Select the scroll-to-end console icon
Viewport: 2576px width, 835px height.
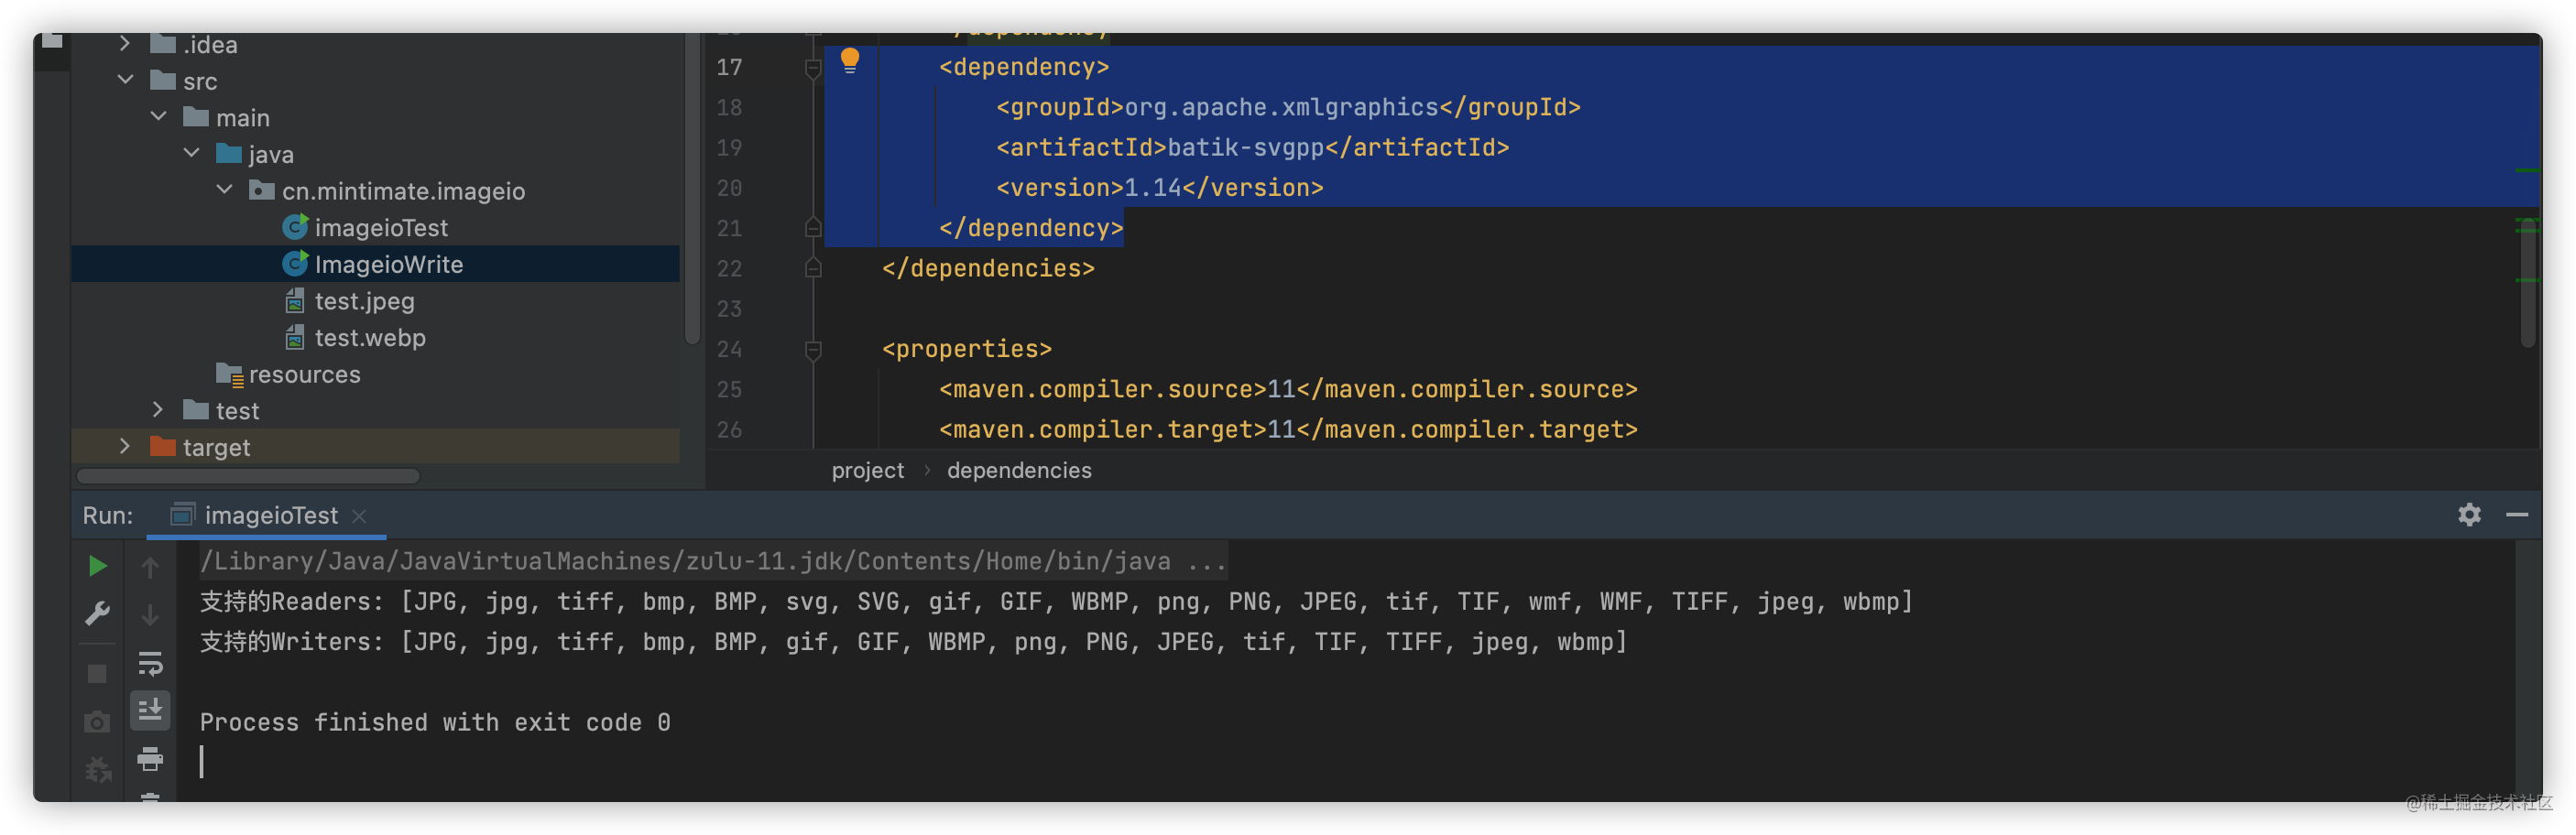[x=150, y=711]
